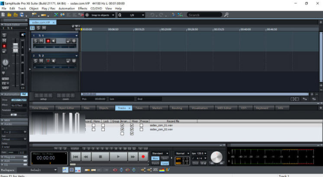This screenshot has width=323, height=177.
Task: Open the Effects menu
Action: (83, 8)
